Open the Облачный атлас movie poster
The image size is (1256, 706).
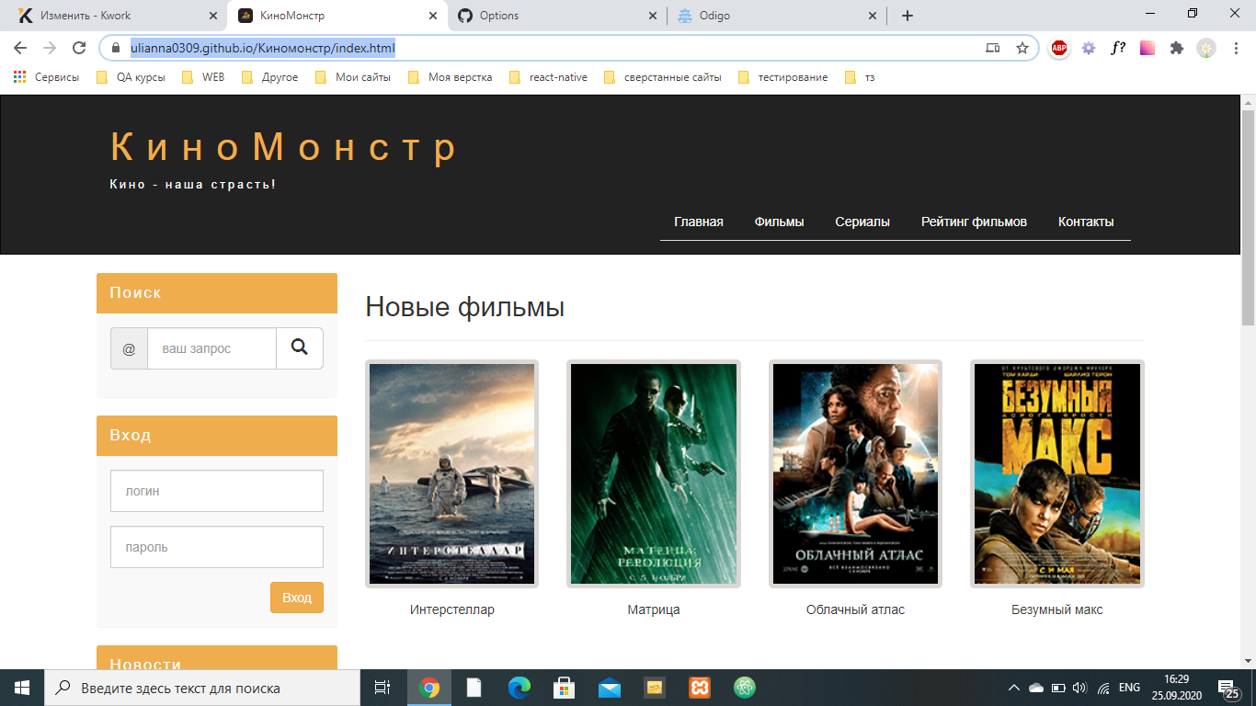[x=855, y=473]
